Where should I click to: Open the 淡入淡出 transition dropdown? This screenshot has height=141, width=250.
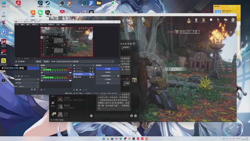[27, 83]
